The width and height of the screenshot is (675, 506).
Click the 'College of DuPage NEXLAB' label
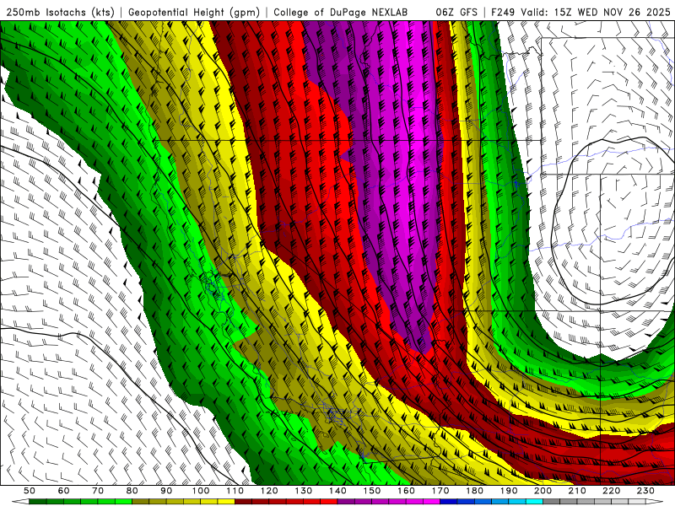click(x=340, y=12)
